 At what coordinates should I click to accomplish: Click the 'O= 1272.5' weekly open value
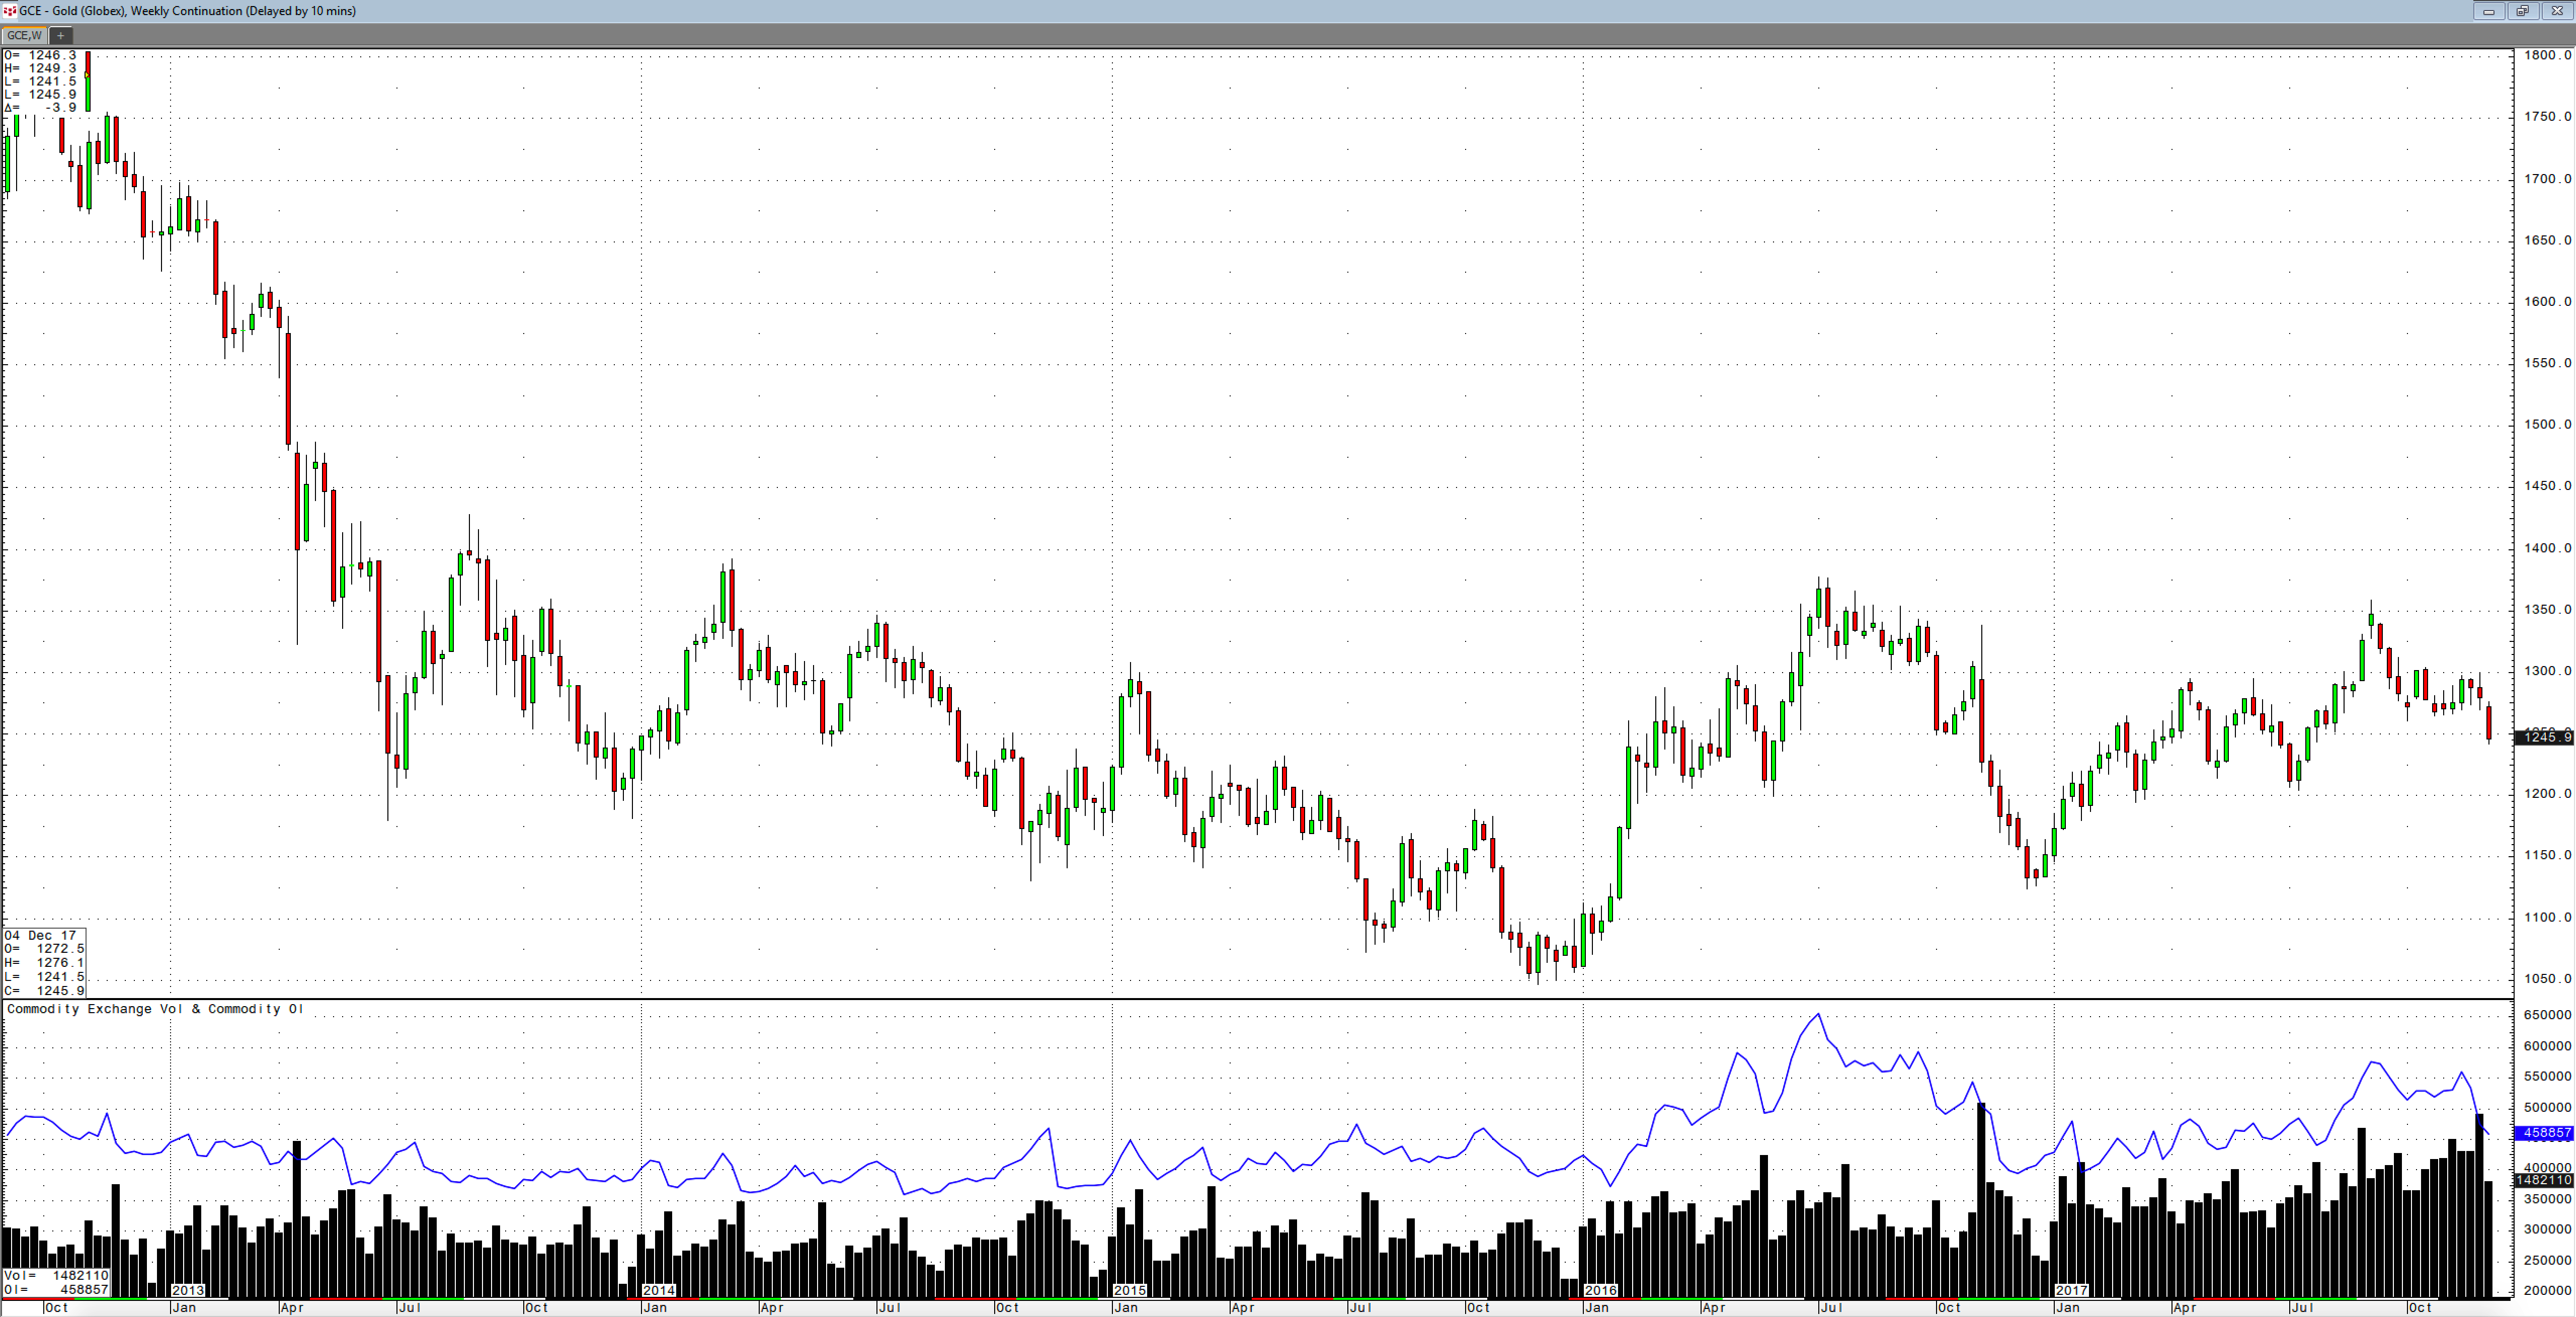pos(45,949)
